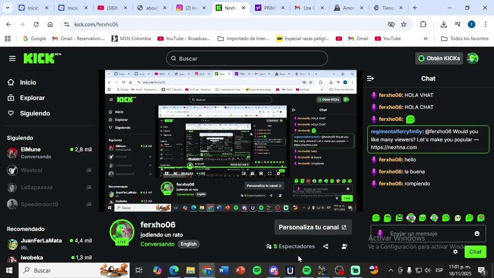Click the KICK beta logo
Viewport: 494px width, 278px height.
[x=42, y=58]
